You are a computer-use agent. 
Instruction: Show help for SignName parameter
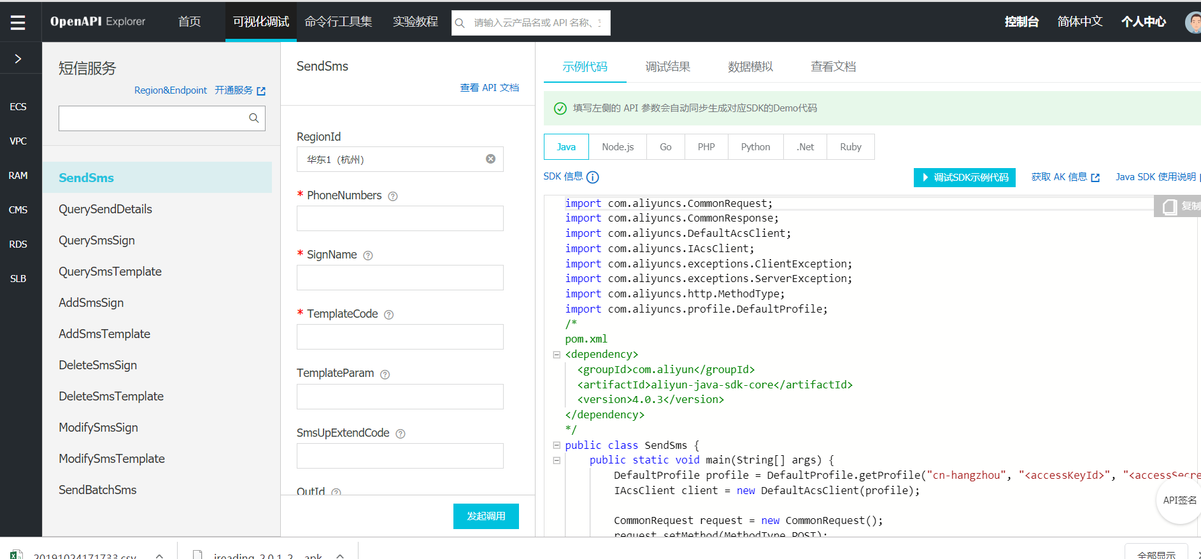(368, 255)
